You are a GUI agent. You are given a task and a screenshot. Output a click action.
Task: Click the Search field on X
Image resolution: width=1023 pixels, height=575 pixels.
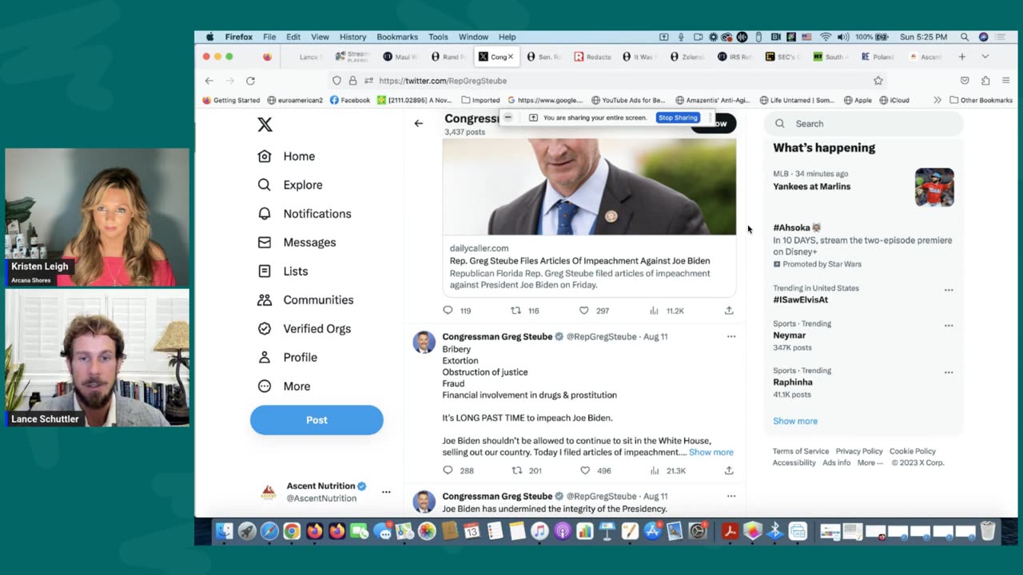864,124
